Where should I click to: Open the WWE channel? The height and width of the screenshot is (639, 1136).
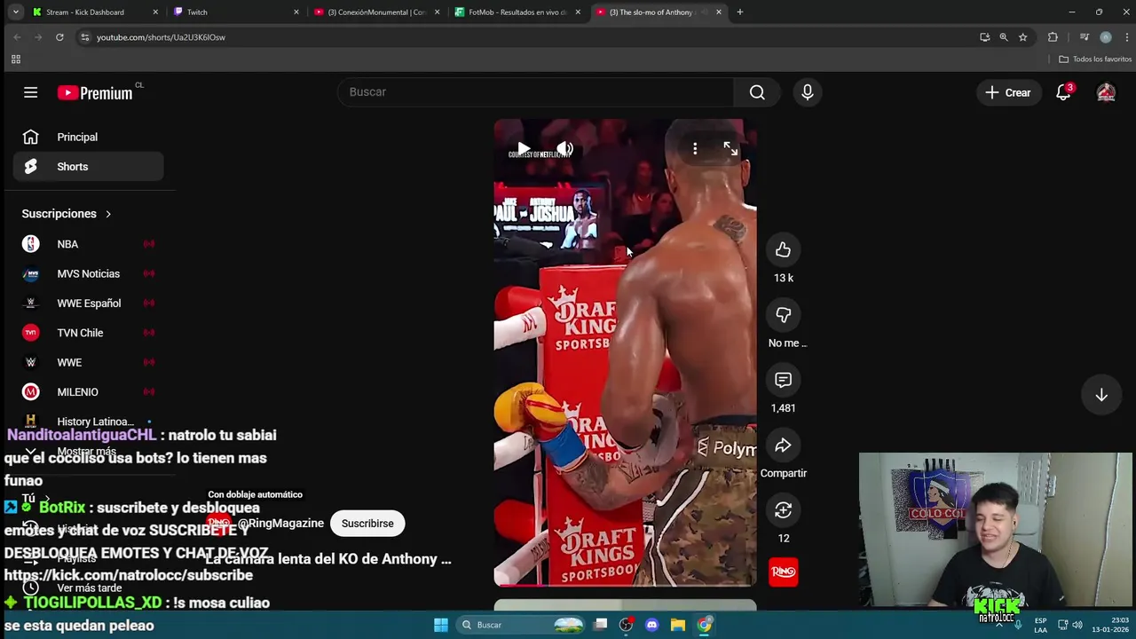[x=88, y=362]
